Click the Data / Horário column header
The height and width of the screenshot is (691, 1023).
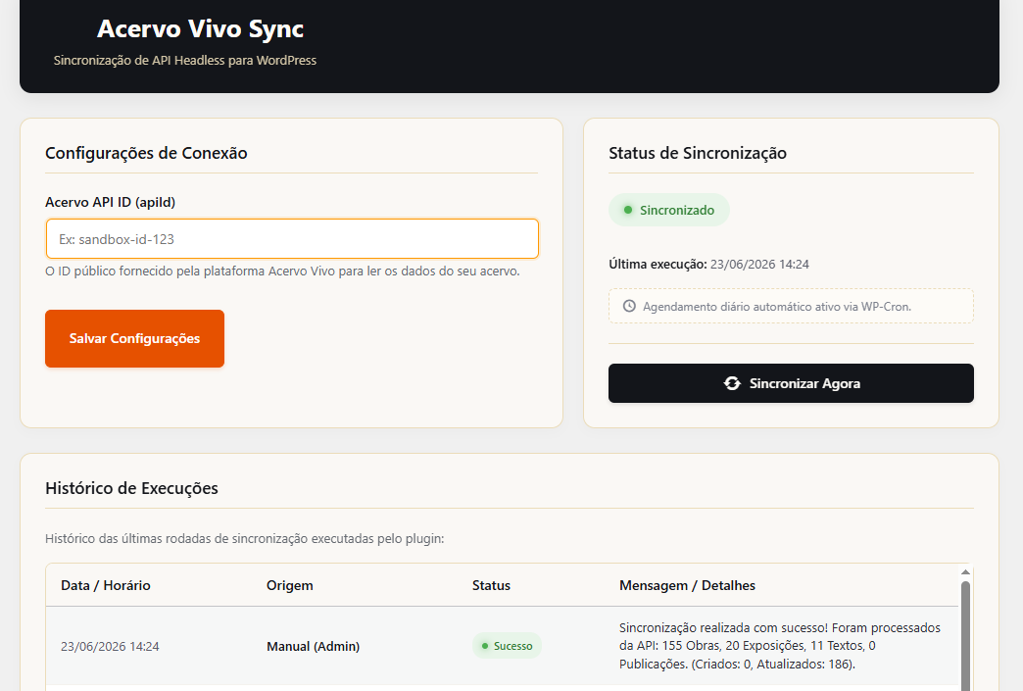tap(106, 585)
